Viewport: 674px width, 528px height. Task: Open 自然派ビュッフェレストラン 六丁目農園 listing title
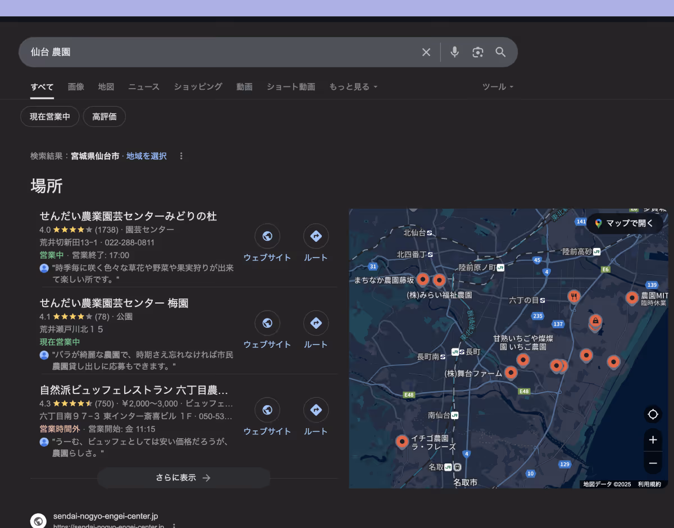tap(134, 390)
